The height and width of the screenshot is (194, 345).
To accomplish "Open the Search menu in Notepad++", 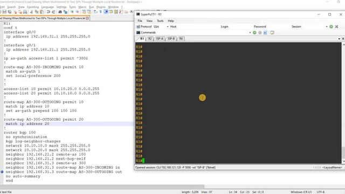I will click(x=11, y=7).
